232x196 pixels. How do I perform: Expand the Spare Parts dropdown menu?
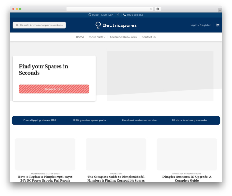(x=97, y=37)
